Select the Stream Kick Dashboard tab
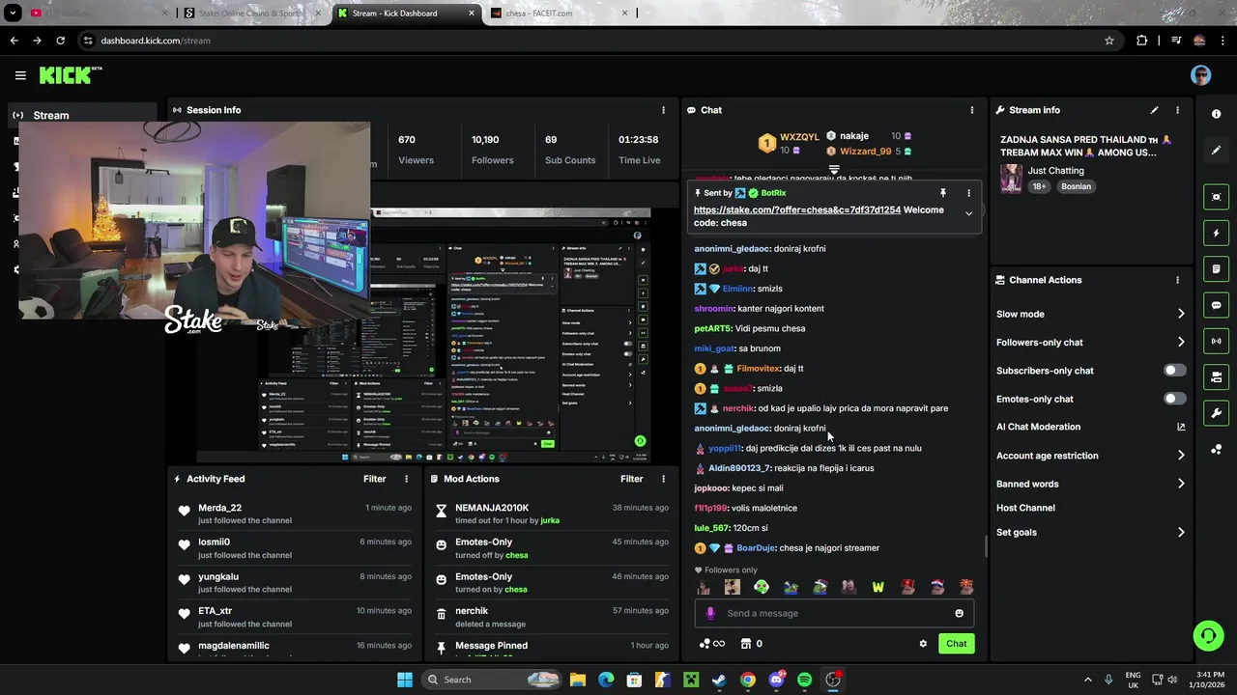Viewport: 1237px width, 695px height. coord(406,14)
